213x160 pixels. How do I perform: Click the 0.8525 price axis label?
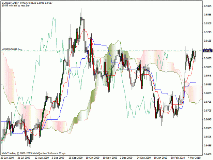208,137
